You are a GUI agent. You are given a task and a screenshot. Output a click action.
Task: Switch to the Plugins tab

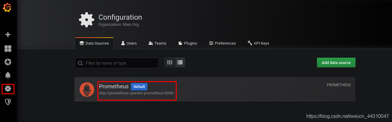[187, 43]
